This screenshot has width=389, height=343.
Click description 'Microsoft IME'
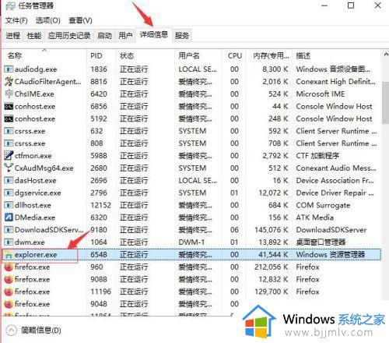321,94
